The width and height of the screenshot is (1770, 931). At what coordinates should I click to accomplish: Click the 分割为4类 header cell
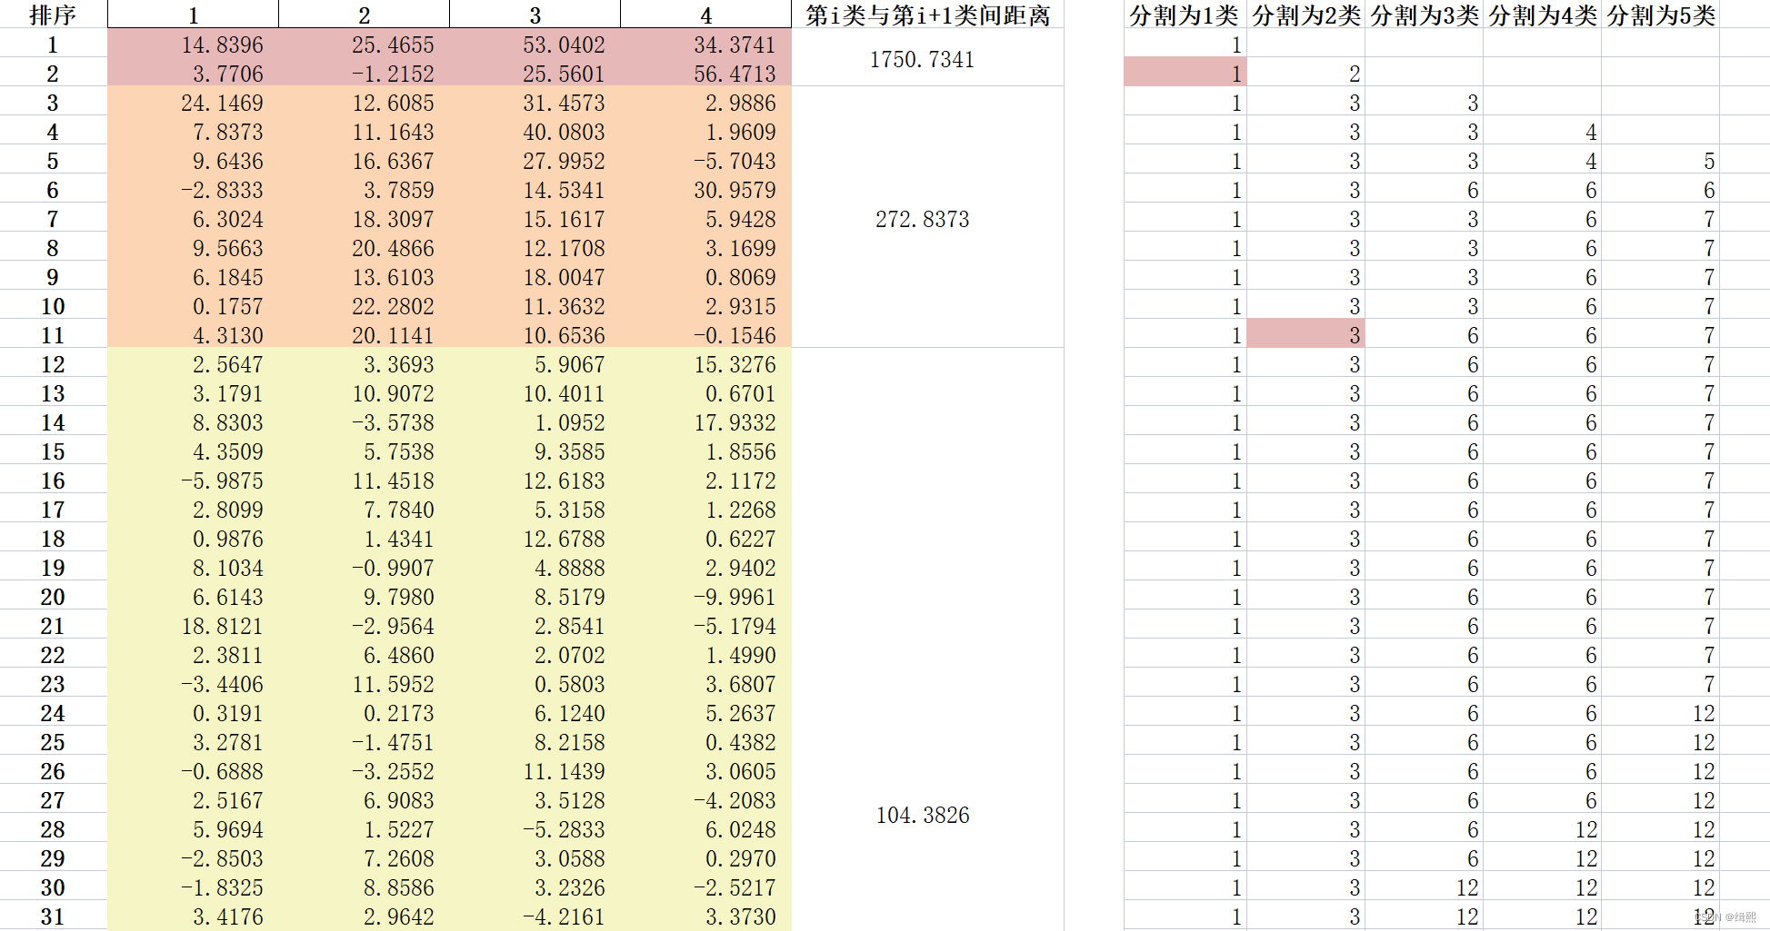click(x=1543, y=15)
